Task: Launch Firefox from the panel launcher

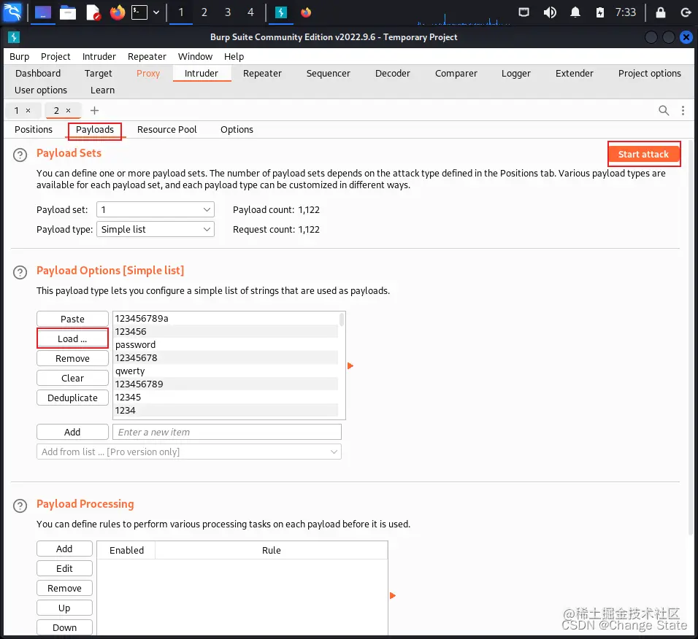Action: coord(118,12)
